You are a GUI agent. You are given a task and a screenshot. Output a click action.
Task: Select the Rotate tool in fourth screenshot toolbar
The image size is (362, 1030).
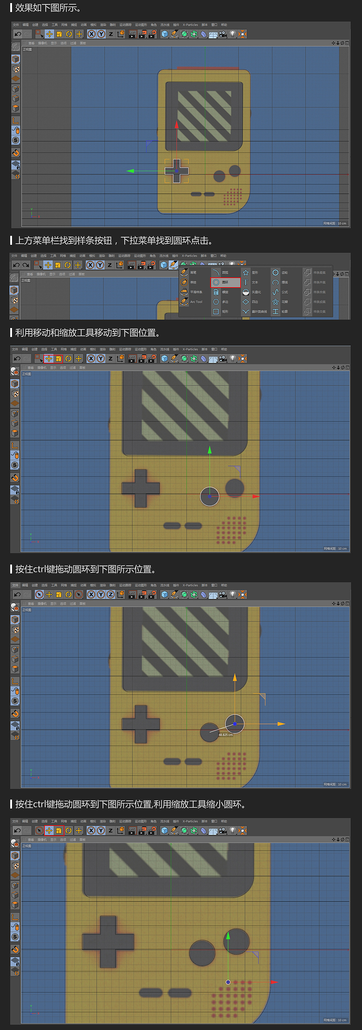pyautogui.click(x=69, y=594)
